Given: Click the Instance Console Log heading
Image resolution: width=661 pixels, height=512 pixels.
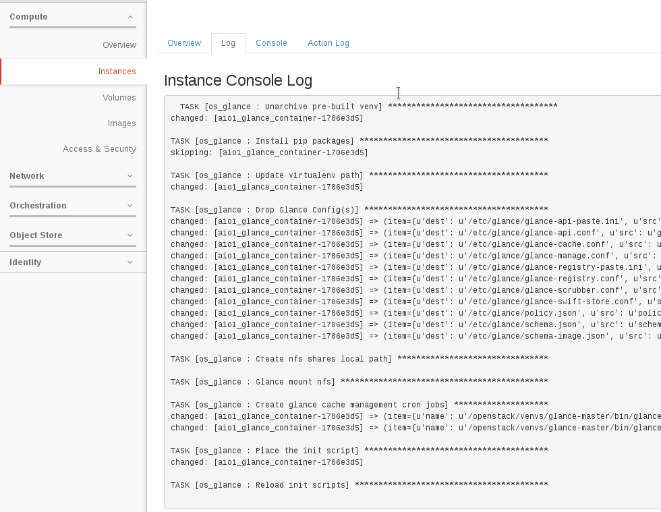Looking at the screenshot, I should (238, 80).
